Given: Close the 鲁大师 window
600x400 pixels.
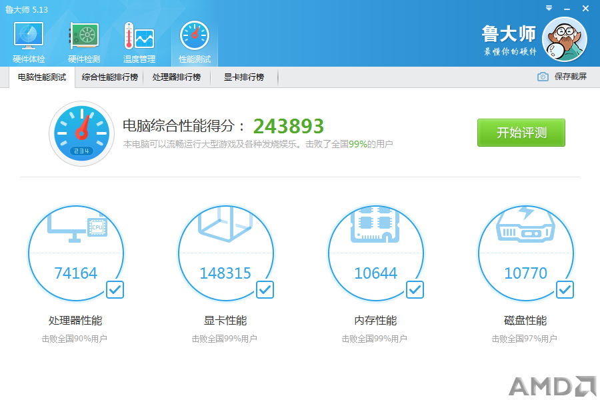Looking at the screenshot, I should pos(585,8).
